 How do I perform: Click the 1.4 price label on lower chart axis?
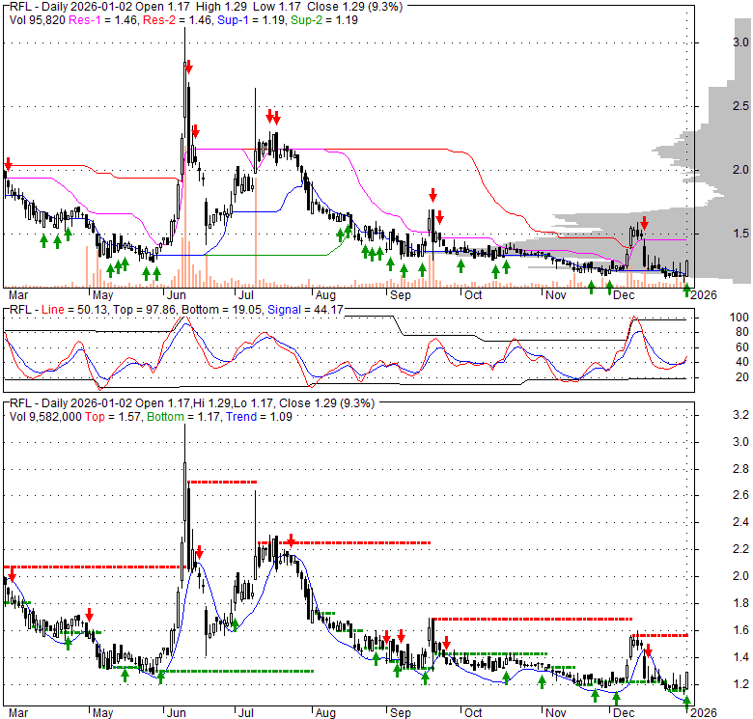740,656
